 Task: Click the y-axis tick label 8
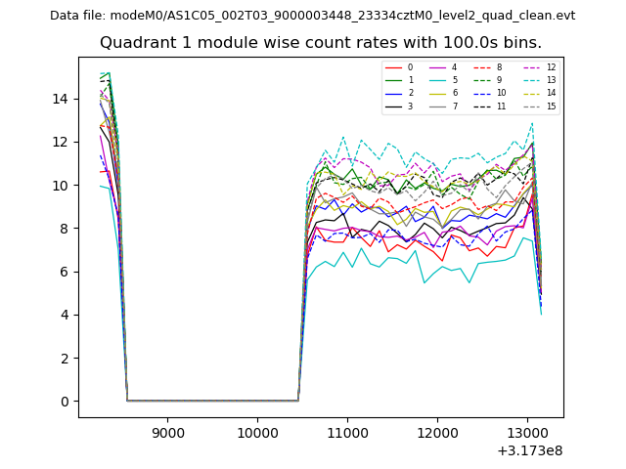(65, 229)
